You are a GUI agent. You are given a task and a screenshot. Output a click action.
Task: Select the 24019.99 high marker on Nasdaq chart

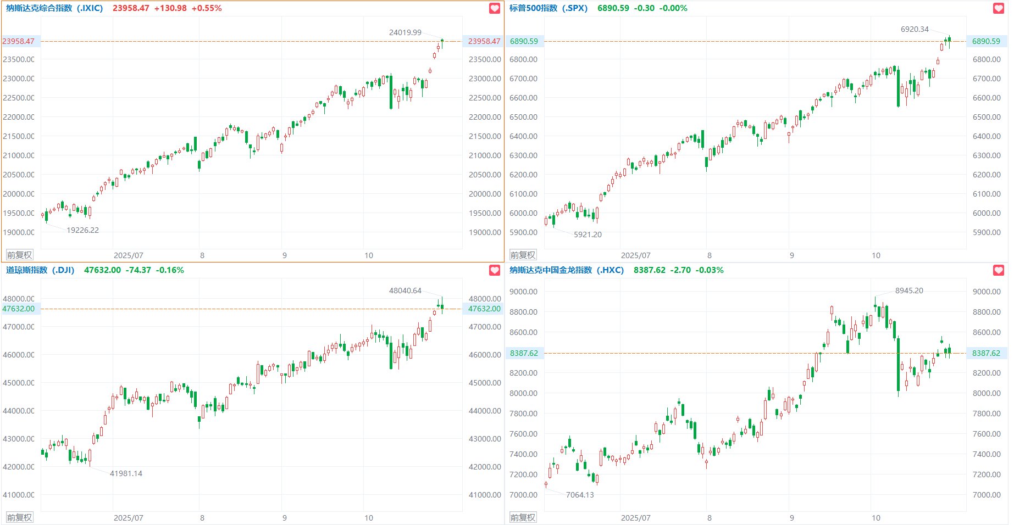pos(405,32)
